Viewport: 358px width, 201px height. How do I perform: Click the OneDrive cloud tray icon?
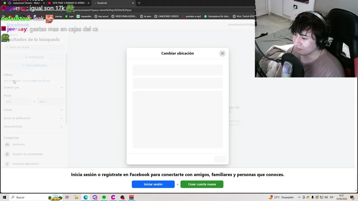pos(308,197)
